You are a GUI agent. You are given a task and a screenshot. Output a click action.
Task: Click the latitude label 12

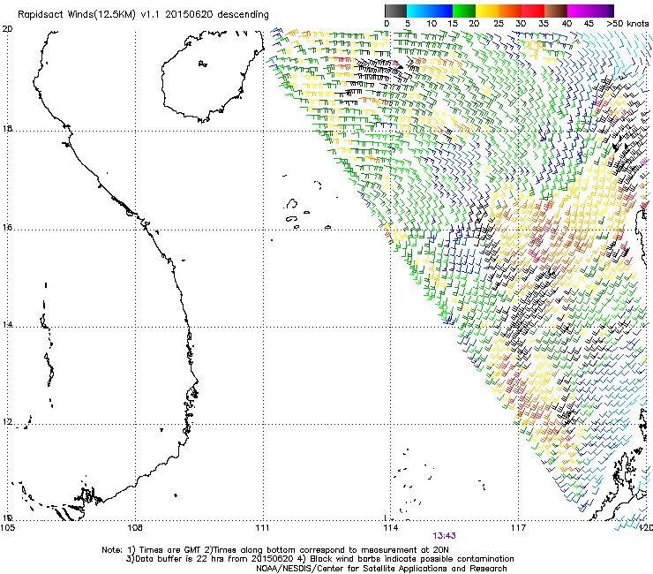7,421
